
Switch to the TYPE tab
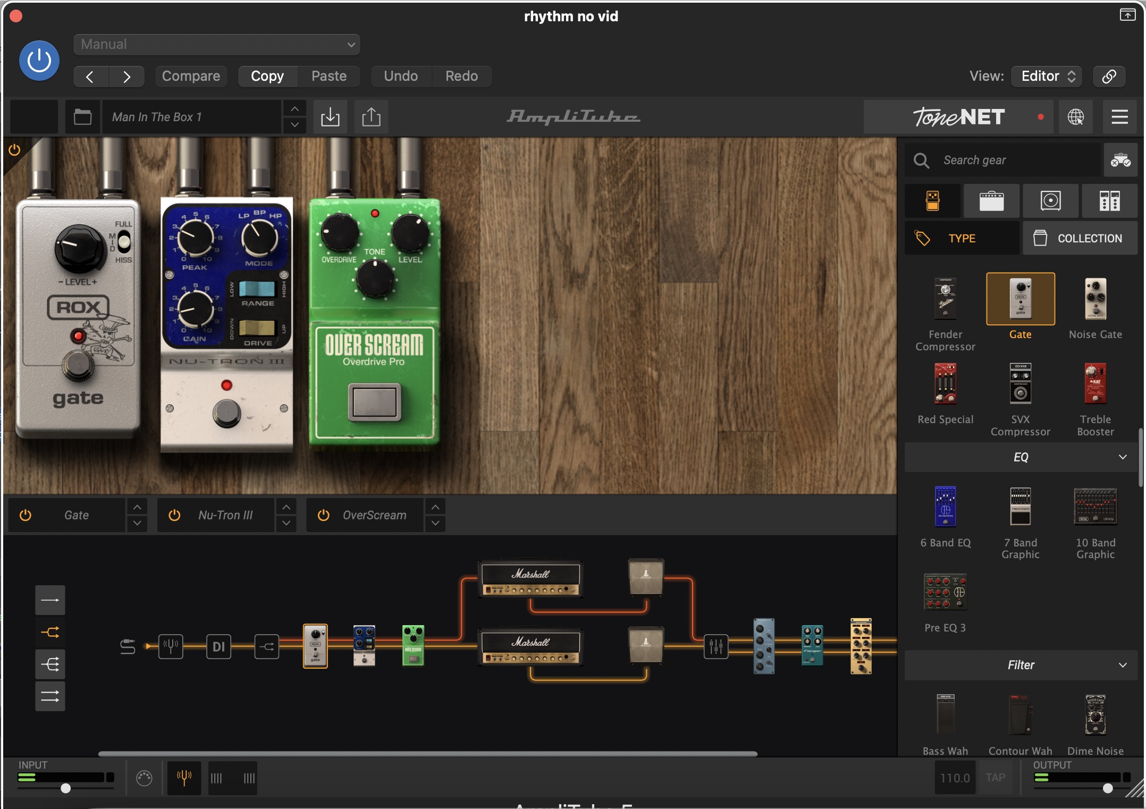click(x=962, y=238)
